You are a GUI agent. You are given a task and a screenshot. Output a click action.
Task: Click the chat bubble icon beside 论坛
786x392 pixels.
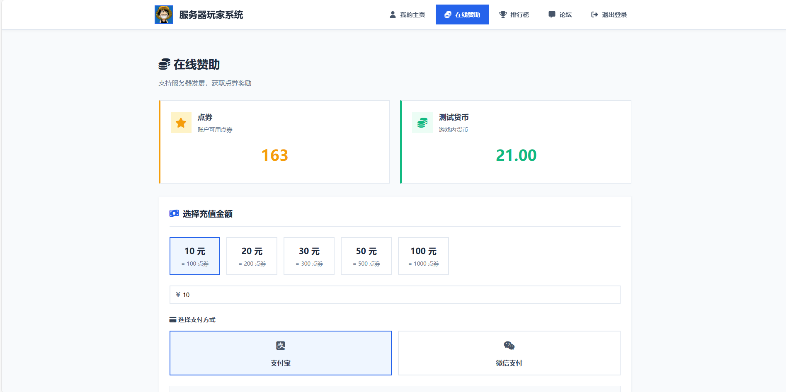551,14
